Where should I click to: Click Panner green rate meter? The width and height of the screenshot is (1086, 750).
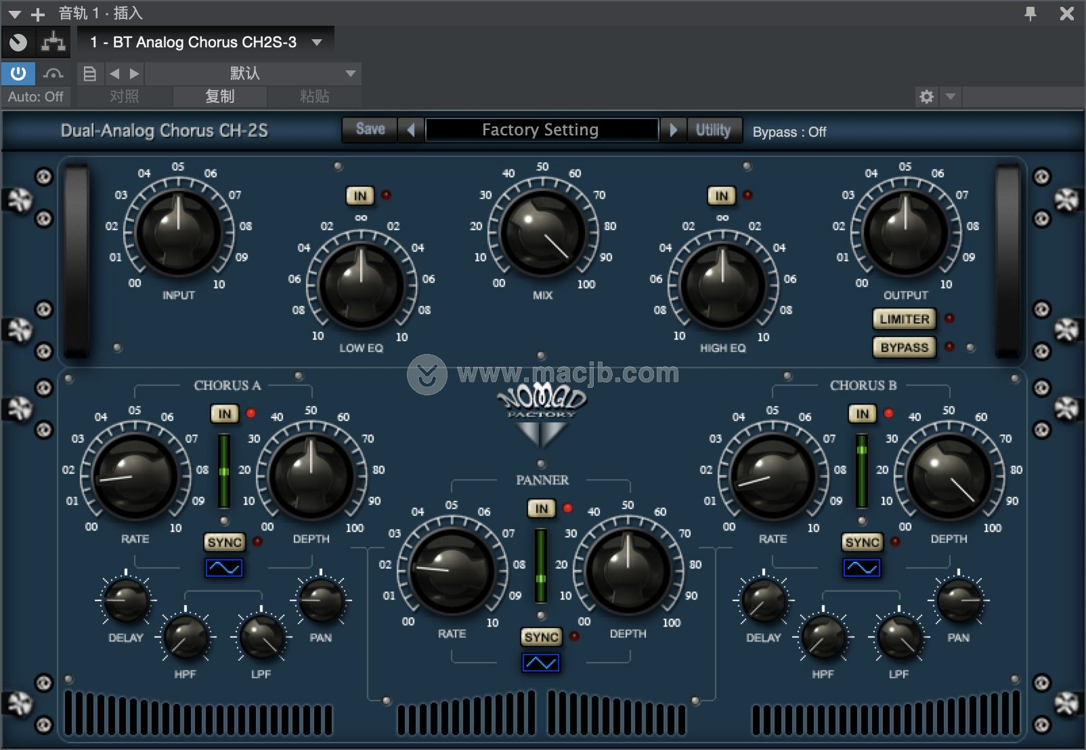coord(541,566)
